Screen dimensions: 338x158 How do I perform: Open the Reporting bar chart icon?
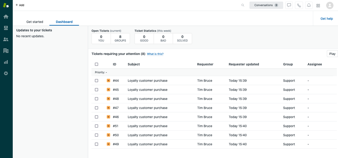click(6, 62)
